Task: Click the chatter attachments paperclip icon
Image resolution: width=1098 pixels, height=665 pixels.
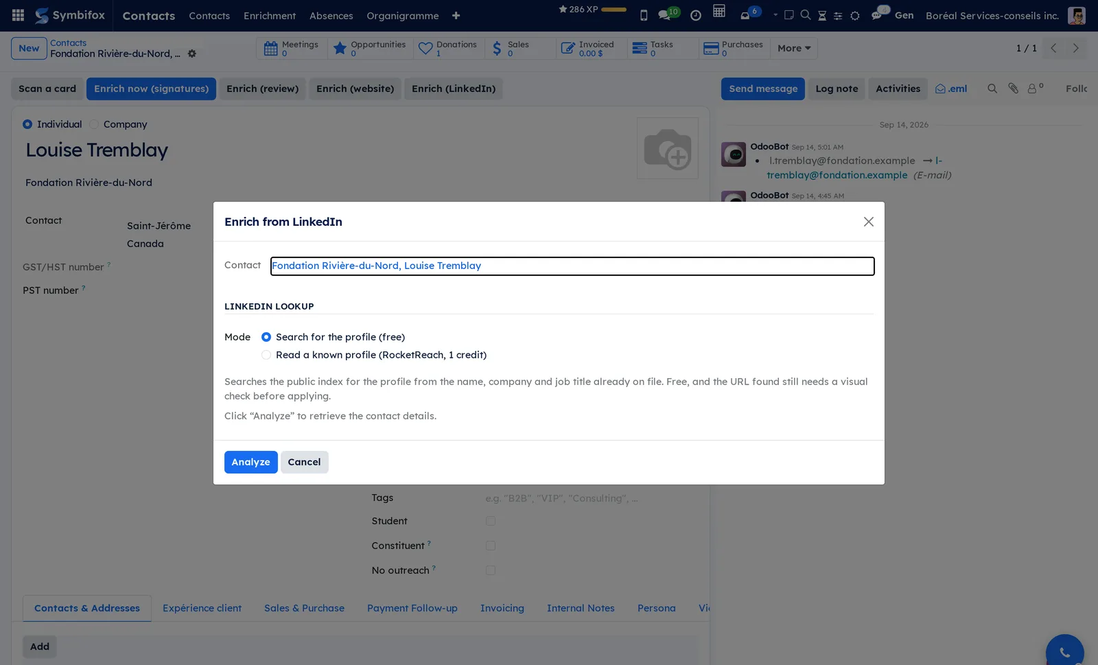Action: 1013,89
